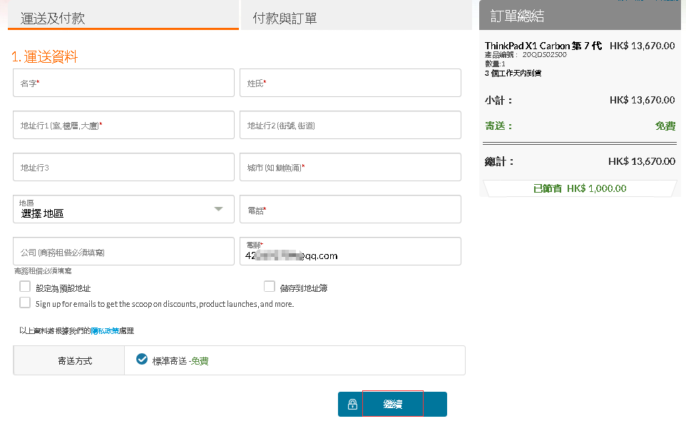Open the 隱私政策 privacy policy link
This screenshot has height=421, width=686.
point(105,331)
